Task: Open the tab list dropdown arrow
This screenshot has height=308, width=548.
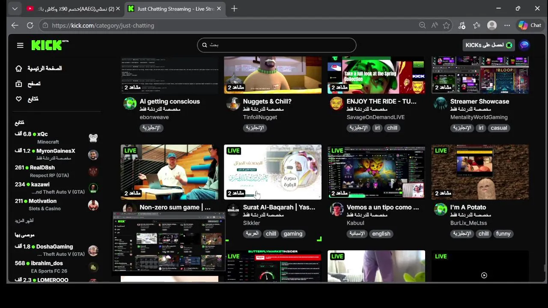Action: pos(15,9)
